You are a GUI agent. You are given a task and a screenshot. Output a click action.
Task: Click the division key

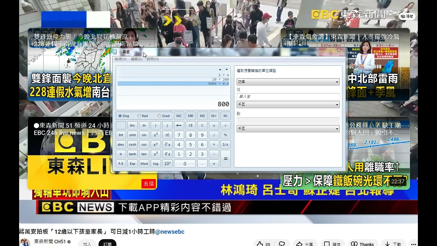tap(214, 135)
